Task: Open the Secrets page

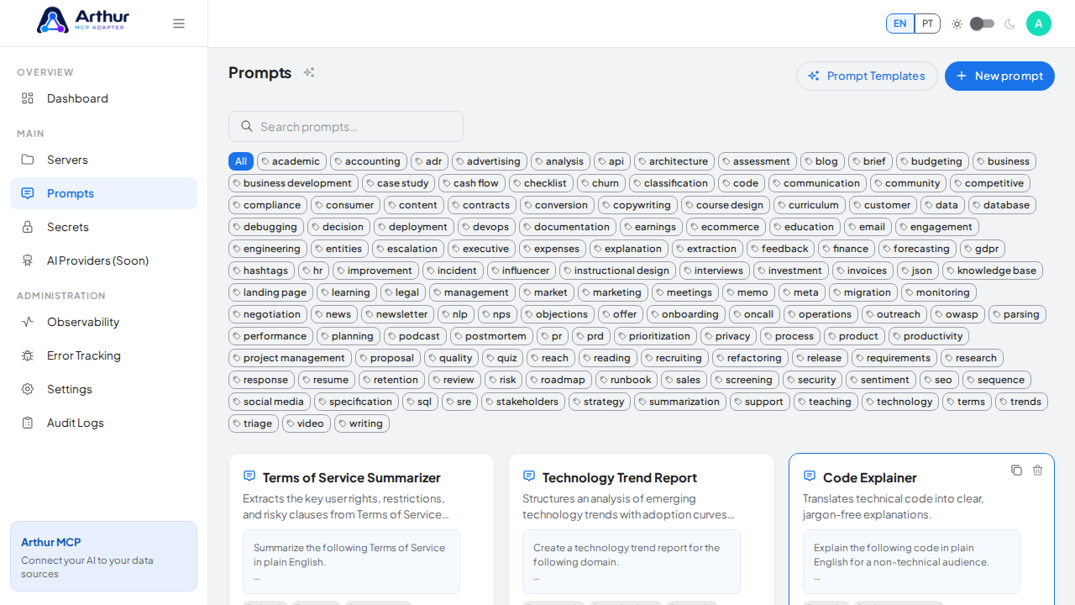Action: 103,227
